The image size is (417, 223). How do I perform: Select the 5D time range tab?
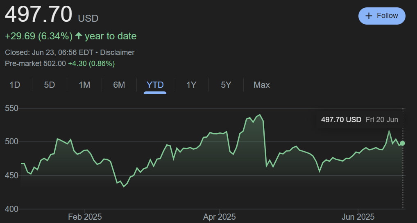50,85
